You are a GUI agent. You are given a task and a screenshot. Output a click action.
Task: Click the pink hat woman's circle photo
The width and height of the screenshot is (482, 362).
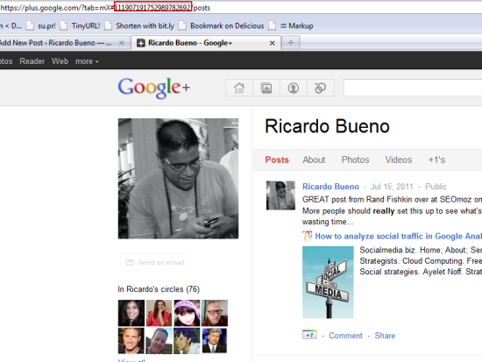(x=187, y=313)
